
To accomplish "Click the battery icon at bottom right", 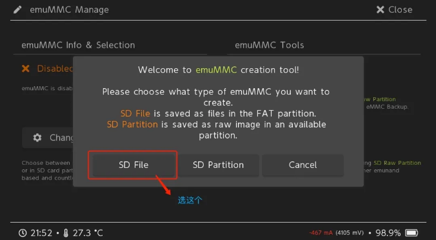I will pyautogui.click(x=411, y=232).
